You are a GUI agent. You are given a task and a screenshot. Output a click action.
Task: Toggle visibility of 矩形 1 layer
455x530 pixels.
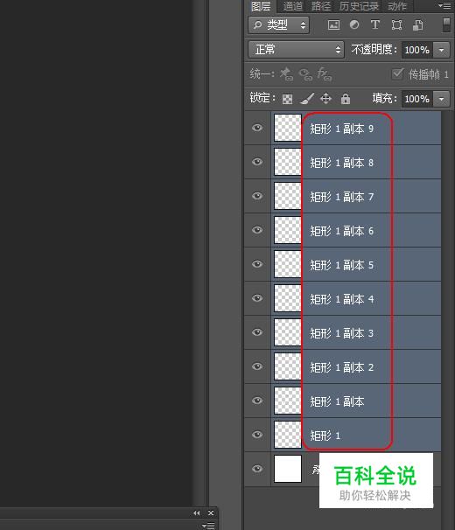pyautogui.click(x=257, y=435)
